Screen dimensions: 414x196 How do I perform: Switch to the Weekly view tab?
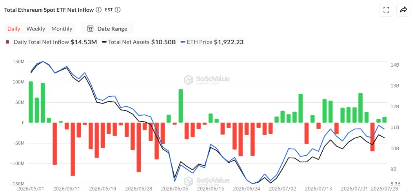coord(36,29)
